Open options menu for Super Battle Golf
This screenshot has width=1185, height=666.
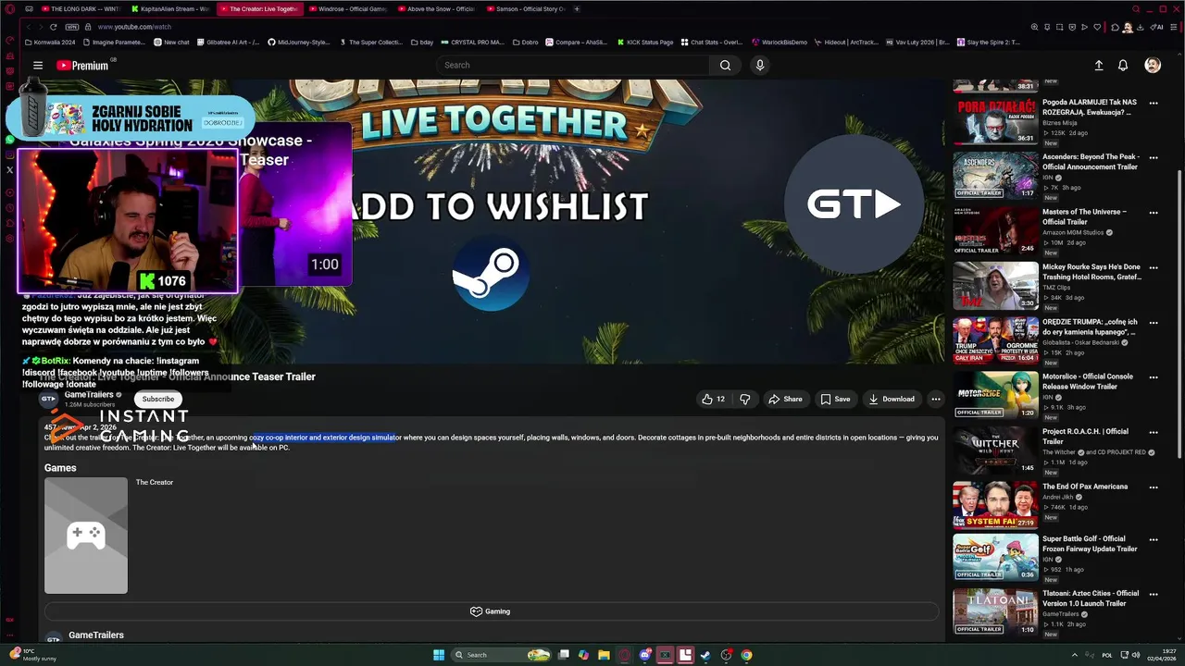[1154, 540]
